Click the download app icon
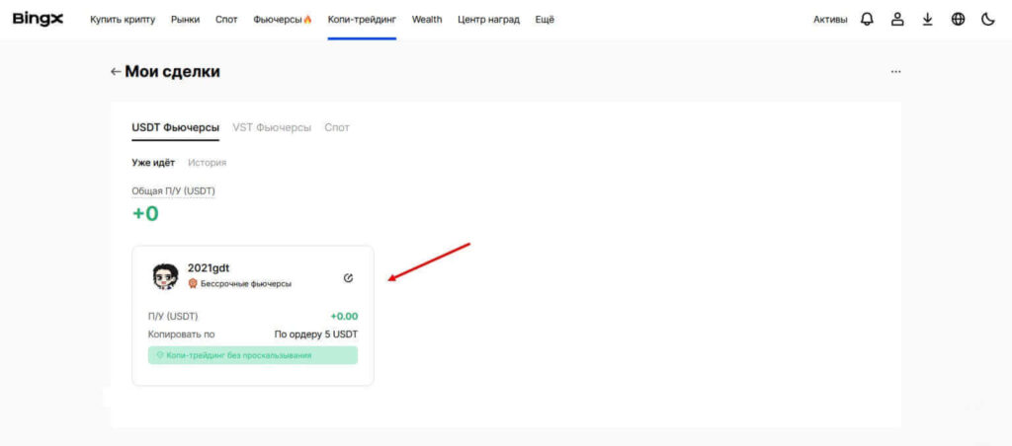This screenshot has width=1012, height=446. point(927,19)
